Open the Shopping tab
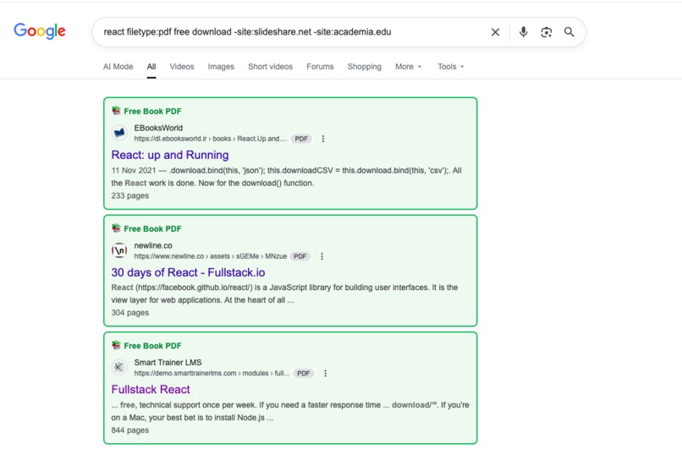The height and width of the screenshot is (449, 682). click(364, 67)
